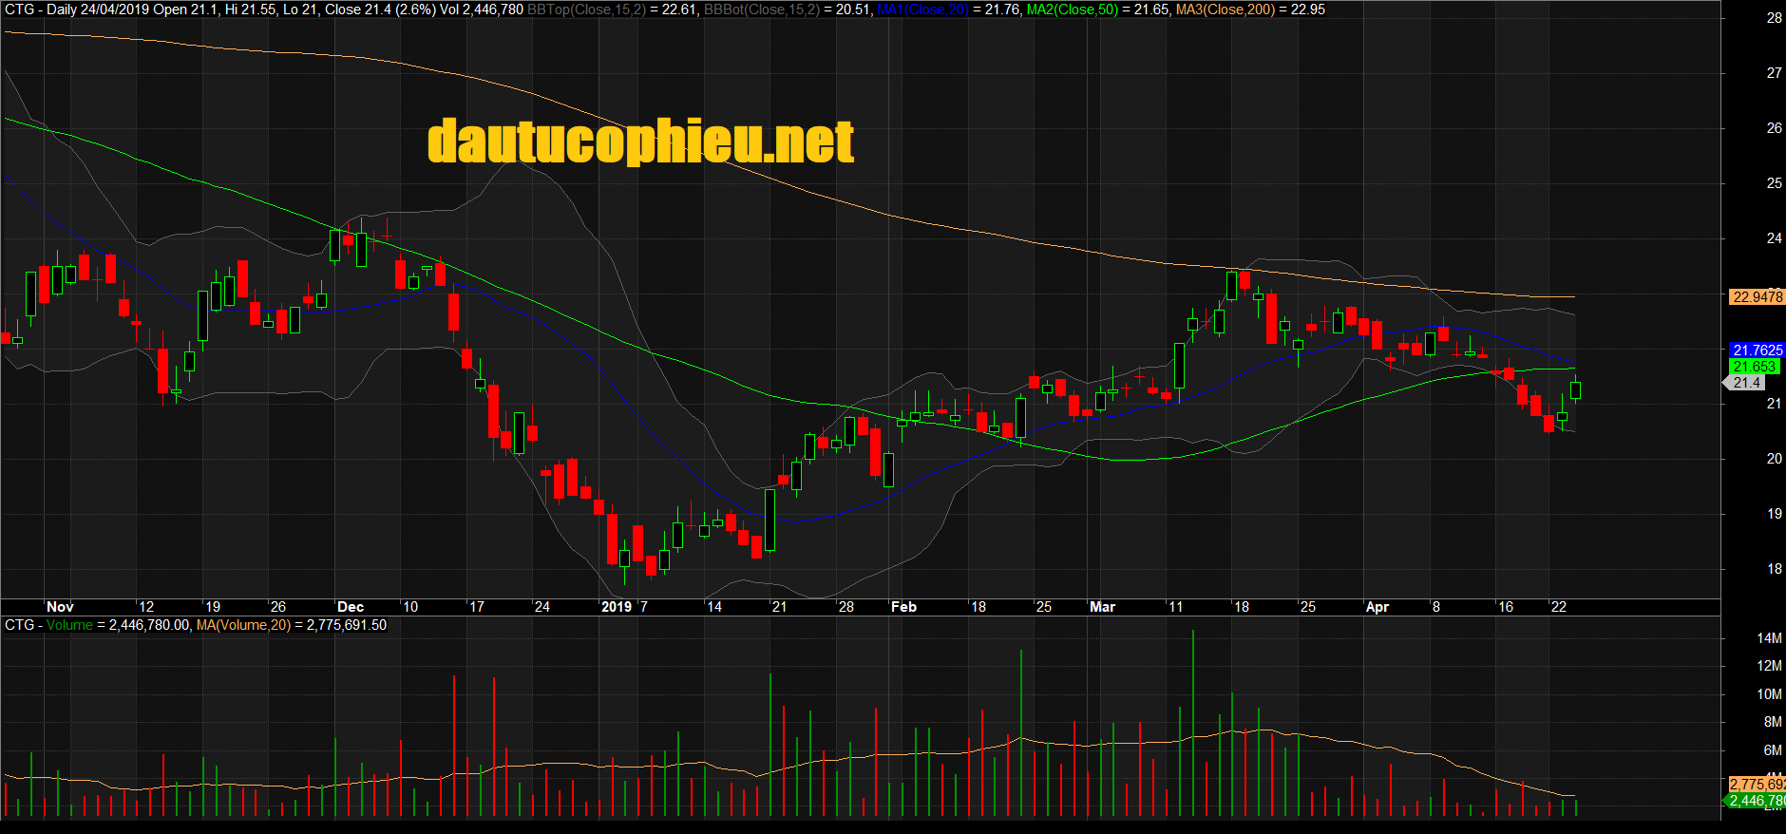Click the 21.4 last close price marker
This screenshot has height=834, width=1786.
(1746, 383)
